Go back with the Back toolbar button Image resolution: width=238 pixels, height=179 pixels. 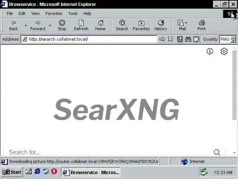tap(14, 26)
